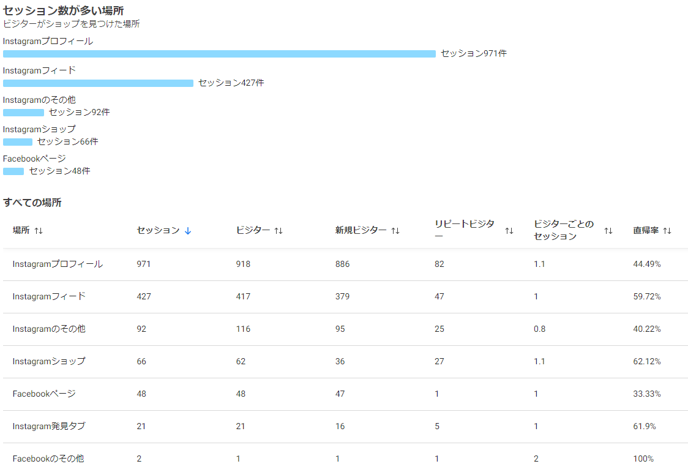Click visitor value 116 in Instagramのその他 row
The height and width of the screenshot is (472, 688).
[x=243, y=329]
